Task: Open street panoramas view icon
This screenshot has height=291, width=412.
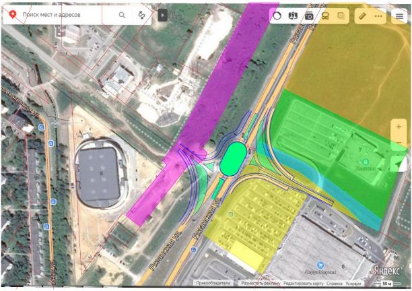Action: click(x=309, y=15)
